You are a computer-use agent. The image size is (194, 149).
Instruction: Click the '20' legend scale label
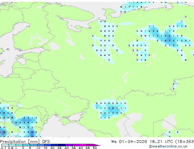pos(52,148)
